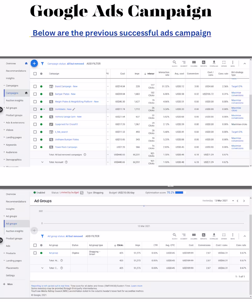This screenshot has width=252, height=302.
Task: Click the Optimisation score progress bar
Action: tap(181, 192)
